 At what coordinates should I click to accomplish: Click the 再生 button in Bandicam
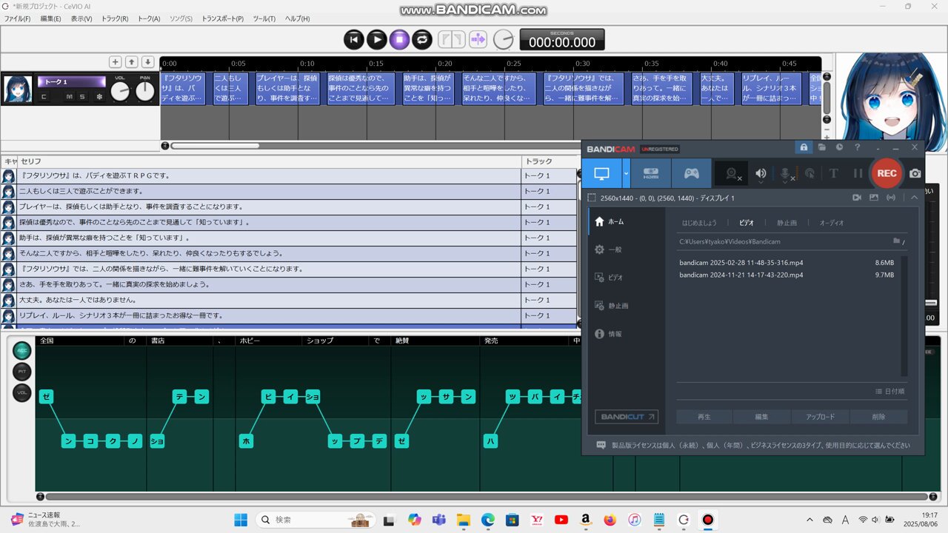point(704,417)
